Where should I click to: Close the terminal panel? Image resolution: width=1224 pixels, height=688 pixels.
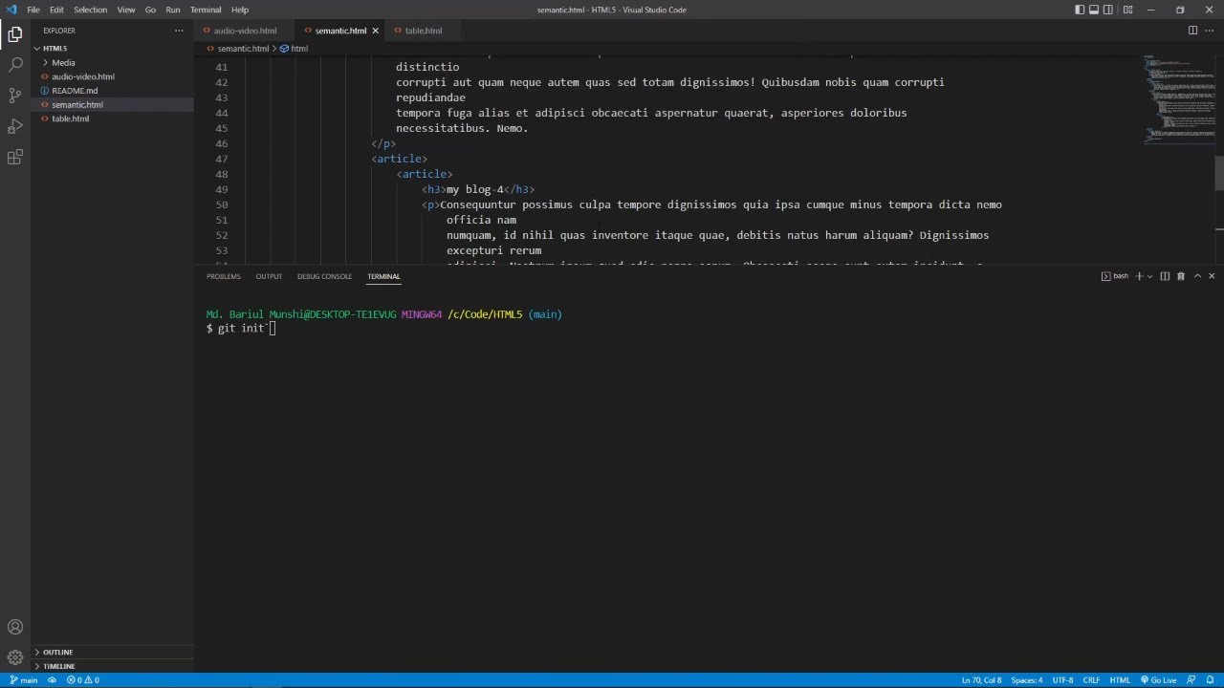coord(1213,276)
